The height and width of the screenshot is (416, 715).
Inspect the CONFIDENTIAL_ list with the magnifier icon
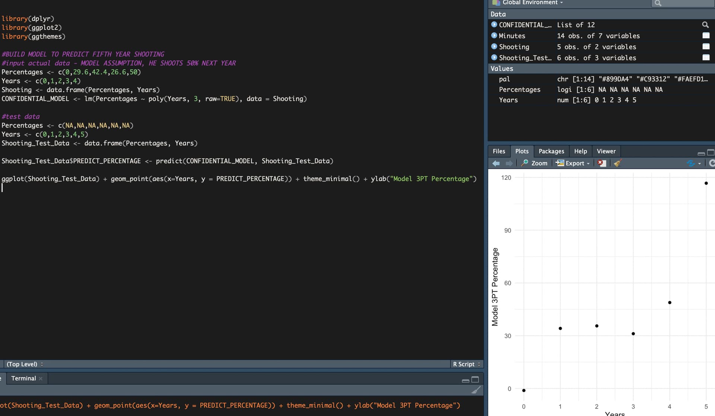[705, 25]
